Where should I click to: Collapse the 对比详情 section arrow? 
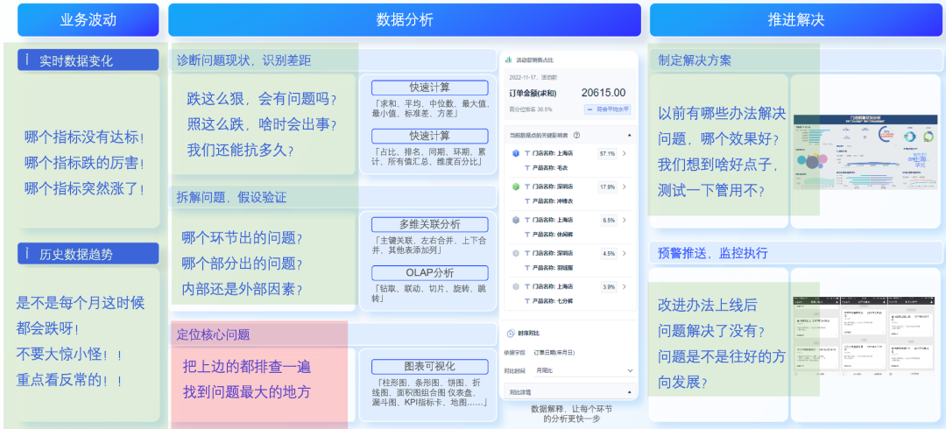click(x=629, y=392)
